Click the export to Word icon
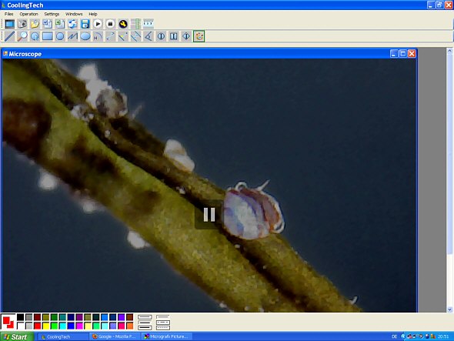Image resolution: width=454 pixels, height=341 pixels. click(x=47, y=24)
